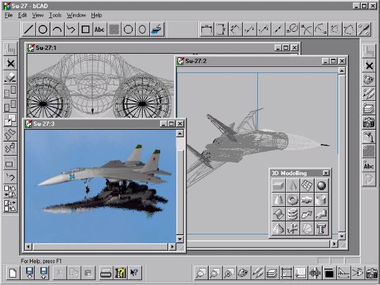The width and height of the screenshot is (380, 285).
Task: Open the Window menu
Action: (x=77, y=15)
